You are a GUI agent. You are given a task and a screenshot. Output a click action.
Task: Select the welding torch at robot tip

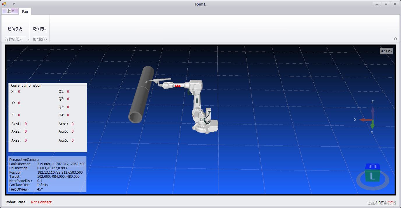click(x=158, y=81)
